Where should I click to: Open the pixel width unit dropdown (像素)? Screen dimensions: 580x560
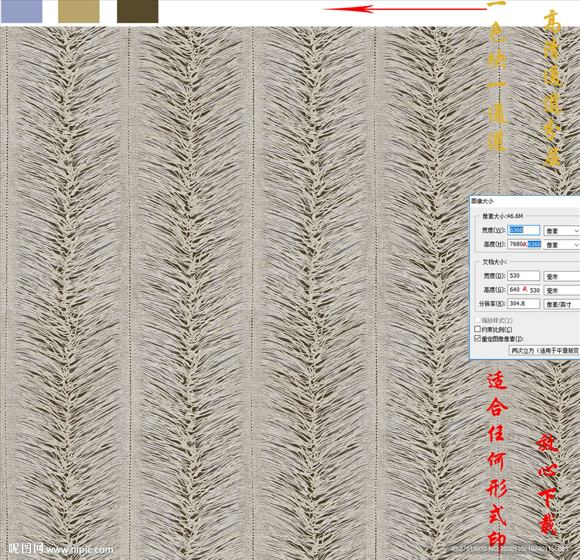[x=561, y=231]
